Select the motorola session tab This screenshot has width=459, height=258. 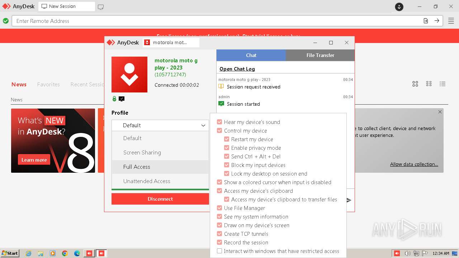pyautogui.click(x=171, y=43)
